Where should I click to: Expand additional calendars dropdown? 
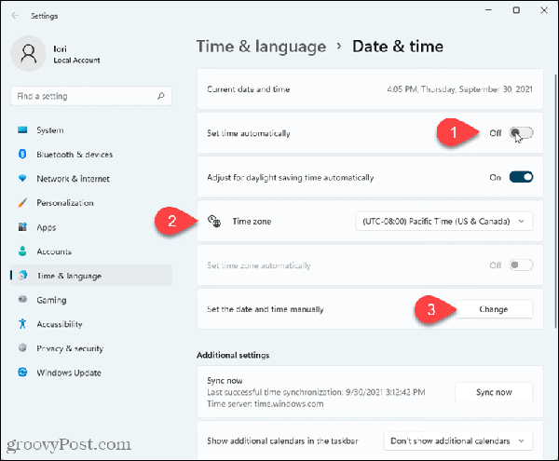pyautogui.click(x=457, y=440)
